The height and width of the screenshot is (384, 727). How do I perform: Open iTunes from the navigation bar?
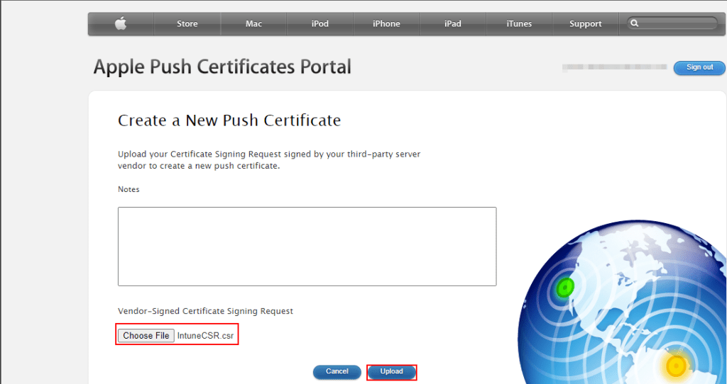pyautogui.click(x=519, y=24)
